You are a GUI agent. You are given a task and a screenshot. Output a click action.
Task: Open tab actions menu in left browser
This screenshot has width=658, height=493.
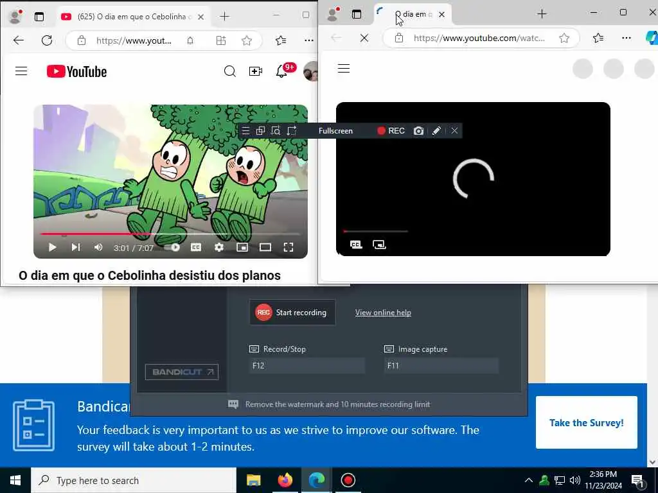(x=39, y=17)
